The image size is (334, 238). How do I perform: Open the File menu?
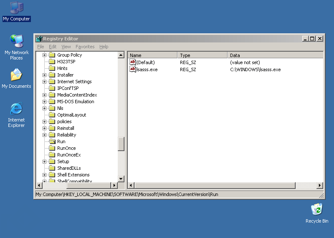40,47
